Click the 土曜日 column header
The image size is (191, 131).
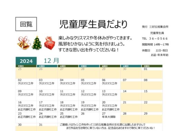click(131, 66)
